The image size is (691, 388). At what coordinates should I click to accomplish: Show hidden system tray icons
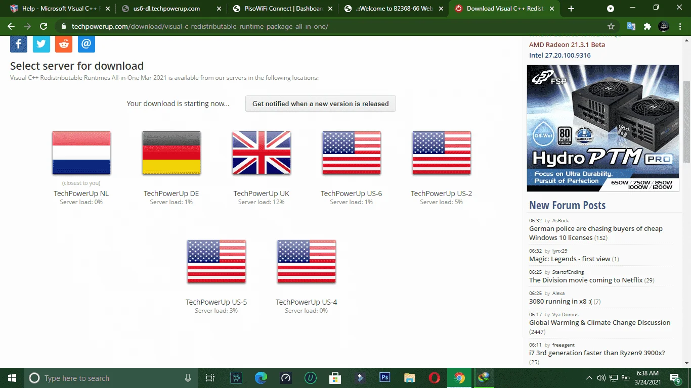[589, 378]
